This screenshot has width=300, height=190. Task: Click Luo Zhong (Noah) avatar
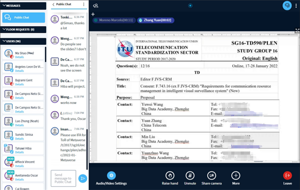point(8,121)
